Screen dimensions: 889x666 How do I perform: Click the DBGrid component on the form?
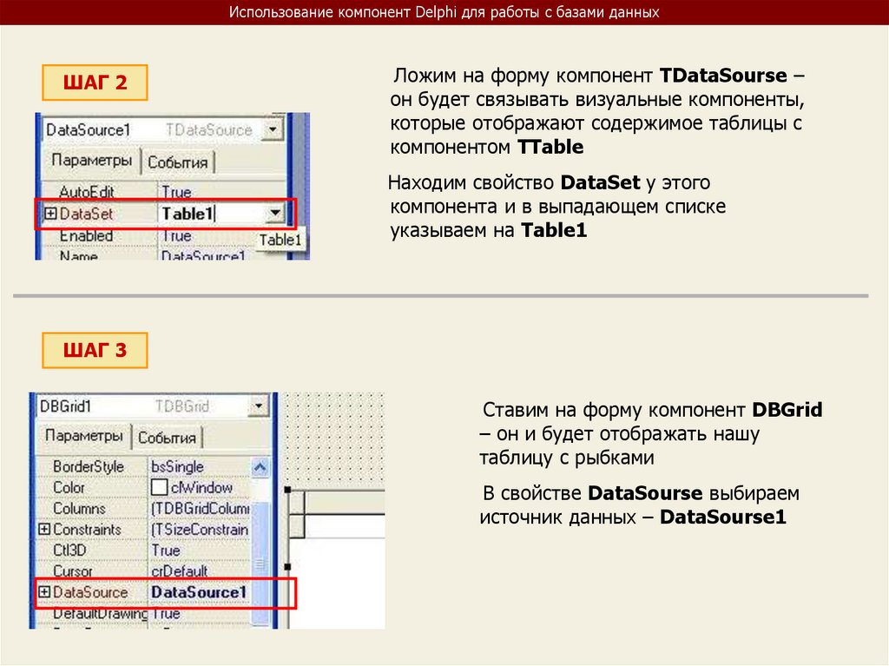click(x=336, y=559)
